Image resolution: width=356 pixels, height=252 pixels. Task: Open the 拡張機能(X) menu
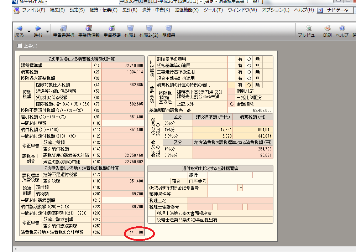[187, 10]
